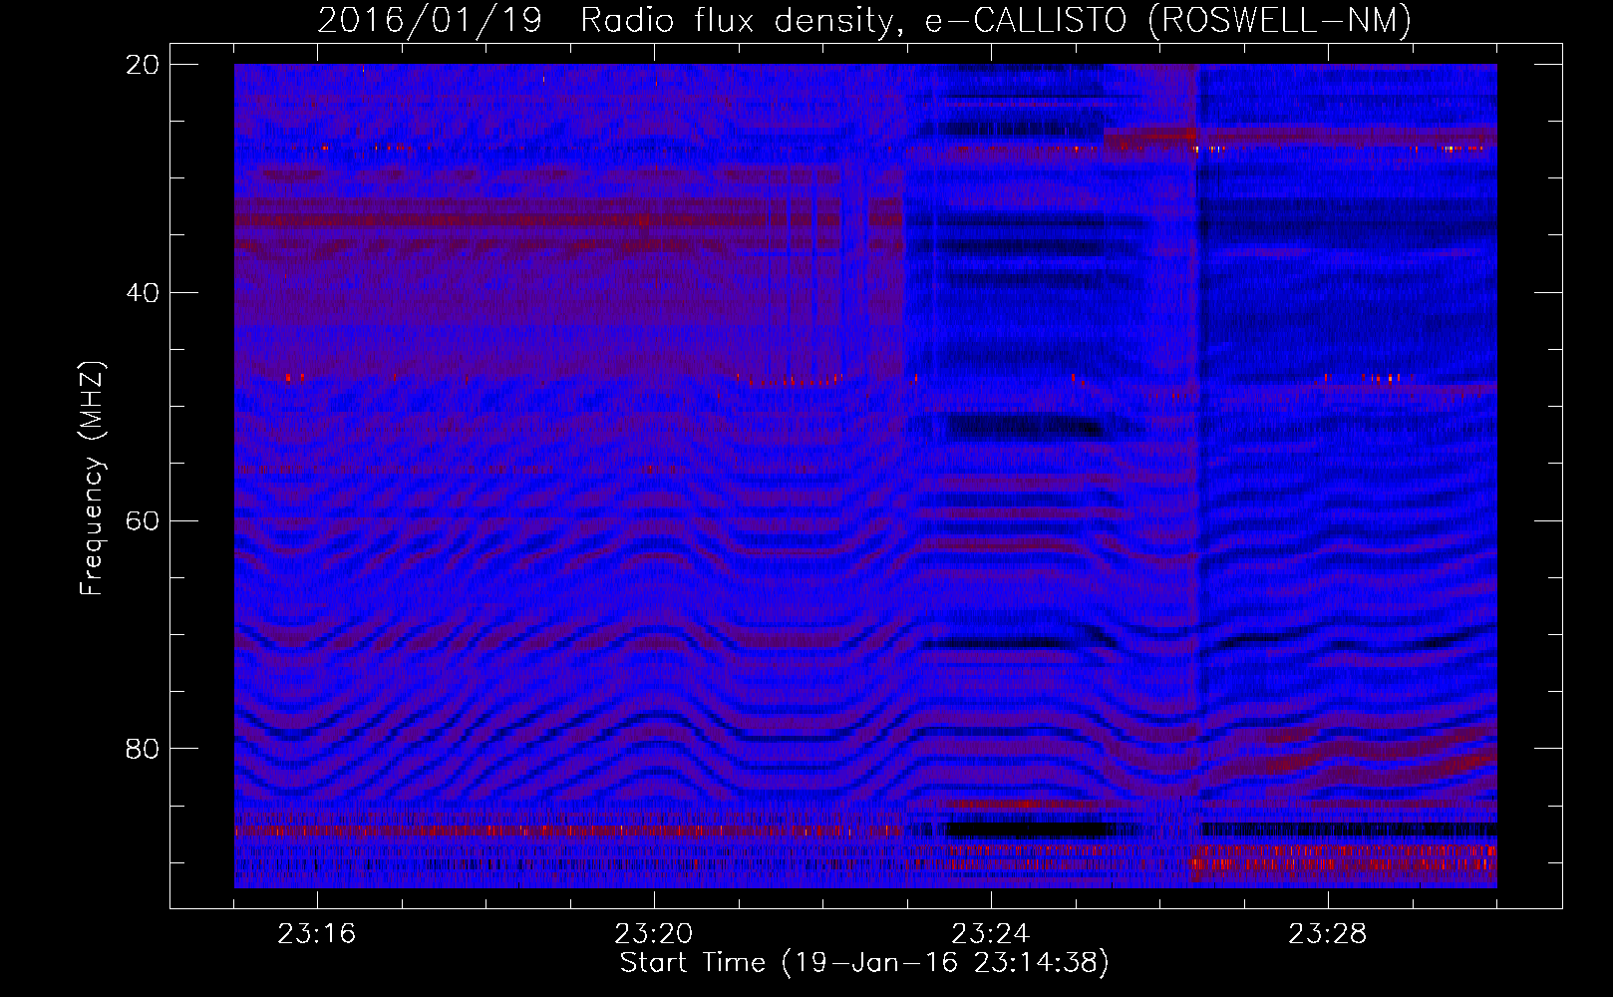
Task: Click the frequency tick label '20'
Action: click(x=143, y=65)
